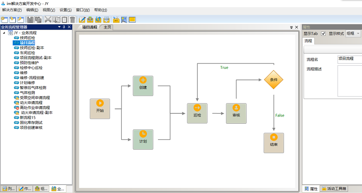Click the Delete trash can icon
The height and width of the screenshot is (193, 362).
[x=72, y=19]
